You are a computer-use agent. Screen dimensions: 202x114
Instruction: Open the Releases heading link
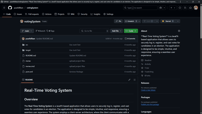145,83
